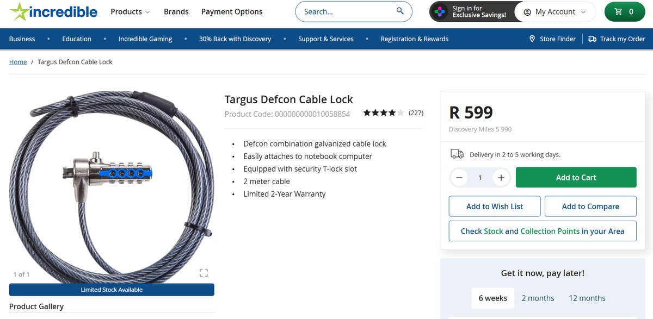Decrease quantity with the minus stepper
This screenshot has width=653, height=319.
pyautogui.click(x=459, y=177)
